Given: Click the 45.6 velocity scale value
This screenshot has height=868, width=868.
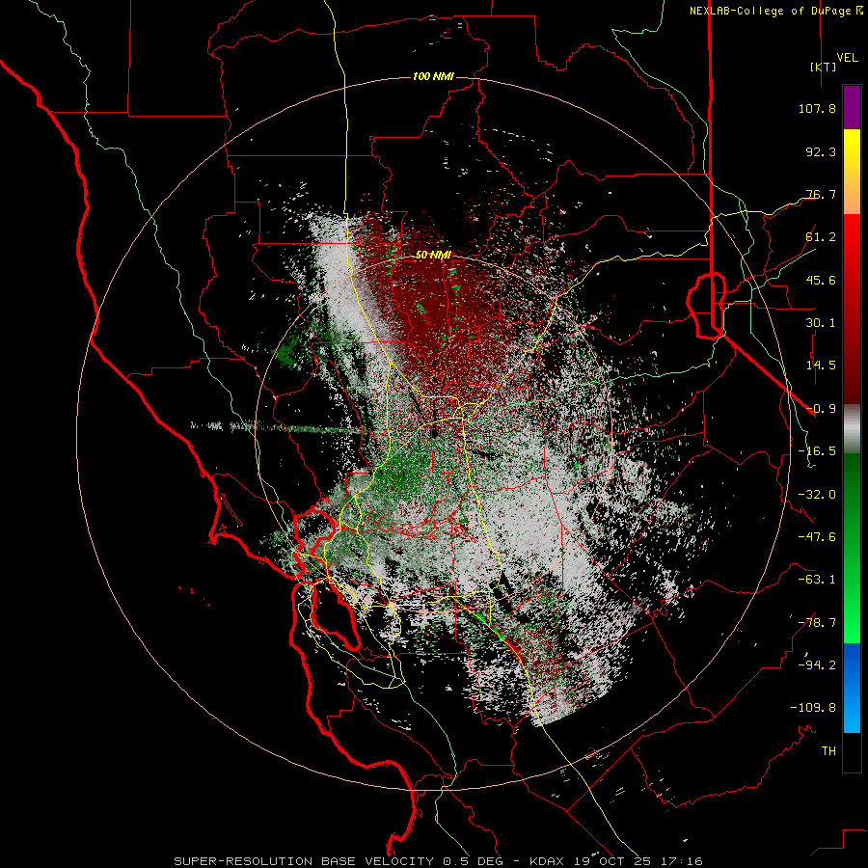Looking at the screenshot, I should tap(821, 280).
